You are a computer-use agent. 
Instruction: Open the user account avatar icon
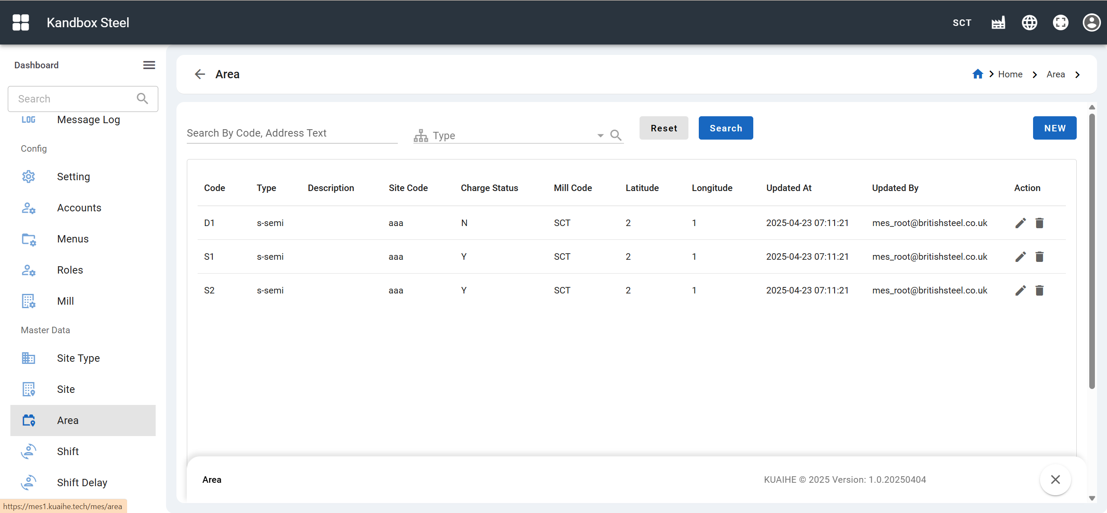pos(1091,22)
